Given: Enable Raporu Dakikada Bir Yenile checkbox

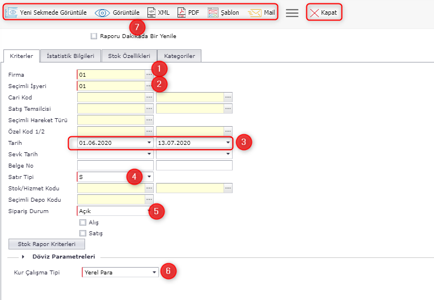Looking at the screenshot, I should (94, 36).
